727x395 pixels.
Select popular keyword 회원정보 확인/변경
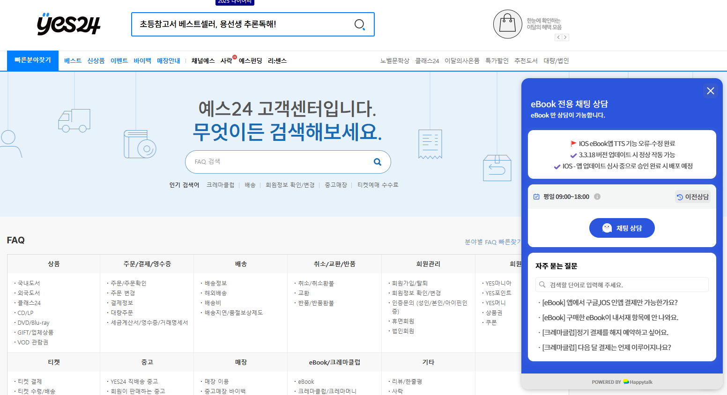click(x=290, y=185)
